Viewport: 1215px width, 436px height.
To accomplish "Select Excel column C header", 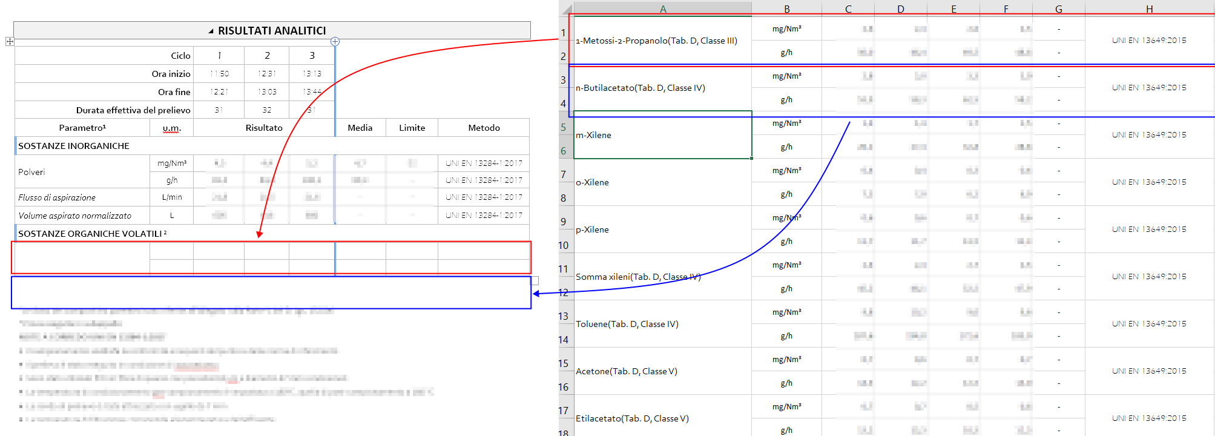I will point(848,9).
